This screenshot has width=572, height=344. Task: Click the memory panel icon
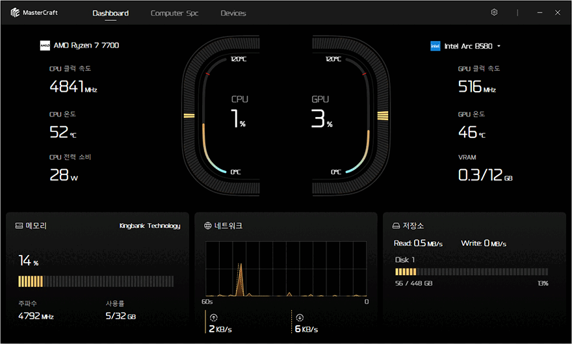coord(19,226)
